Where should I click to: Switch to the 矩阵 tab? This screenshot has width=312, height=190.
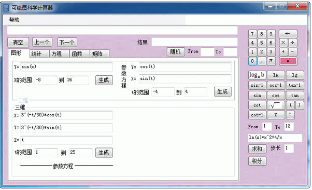(x=100, y=53)
